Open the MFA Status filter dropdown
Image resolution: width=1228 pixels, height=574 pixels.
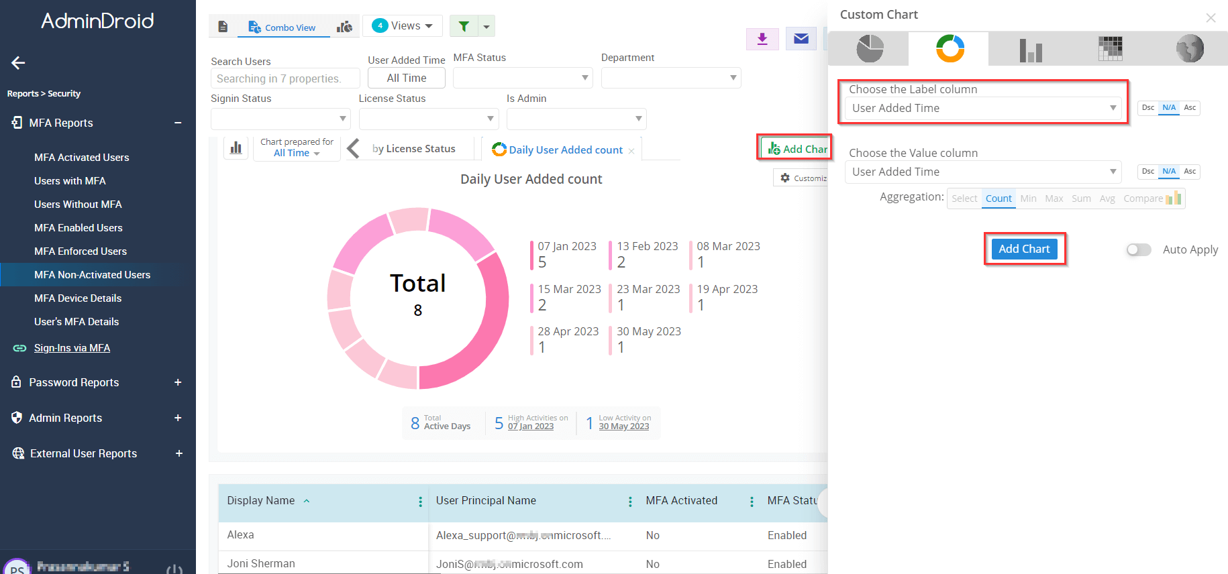tap(523, 78)
